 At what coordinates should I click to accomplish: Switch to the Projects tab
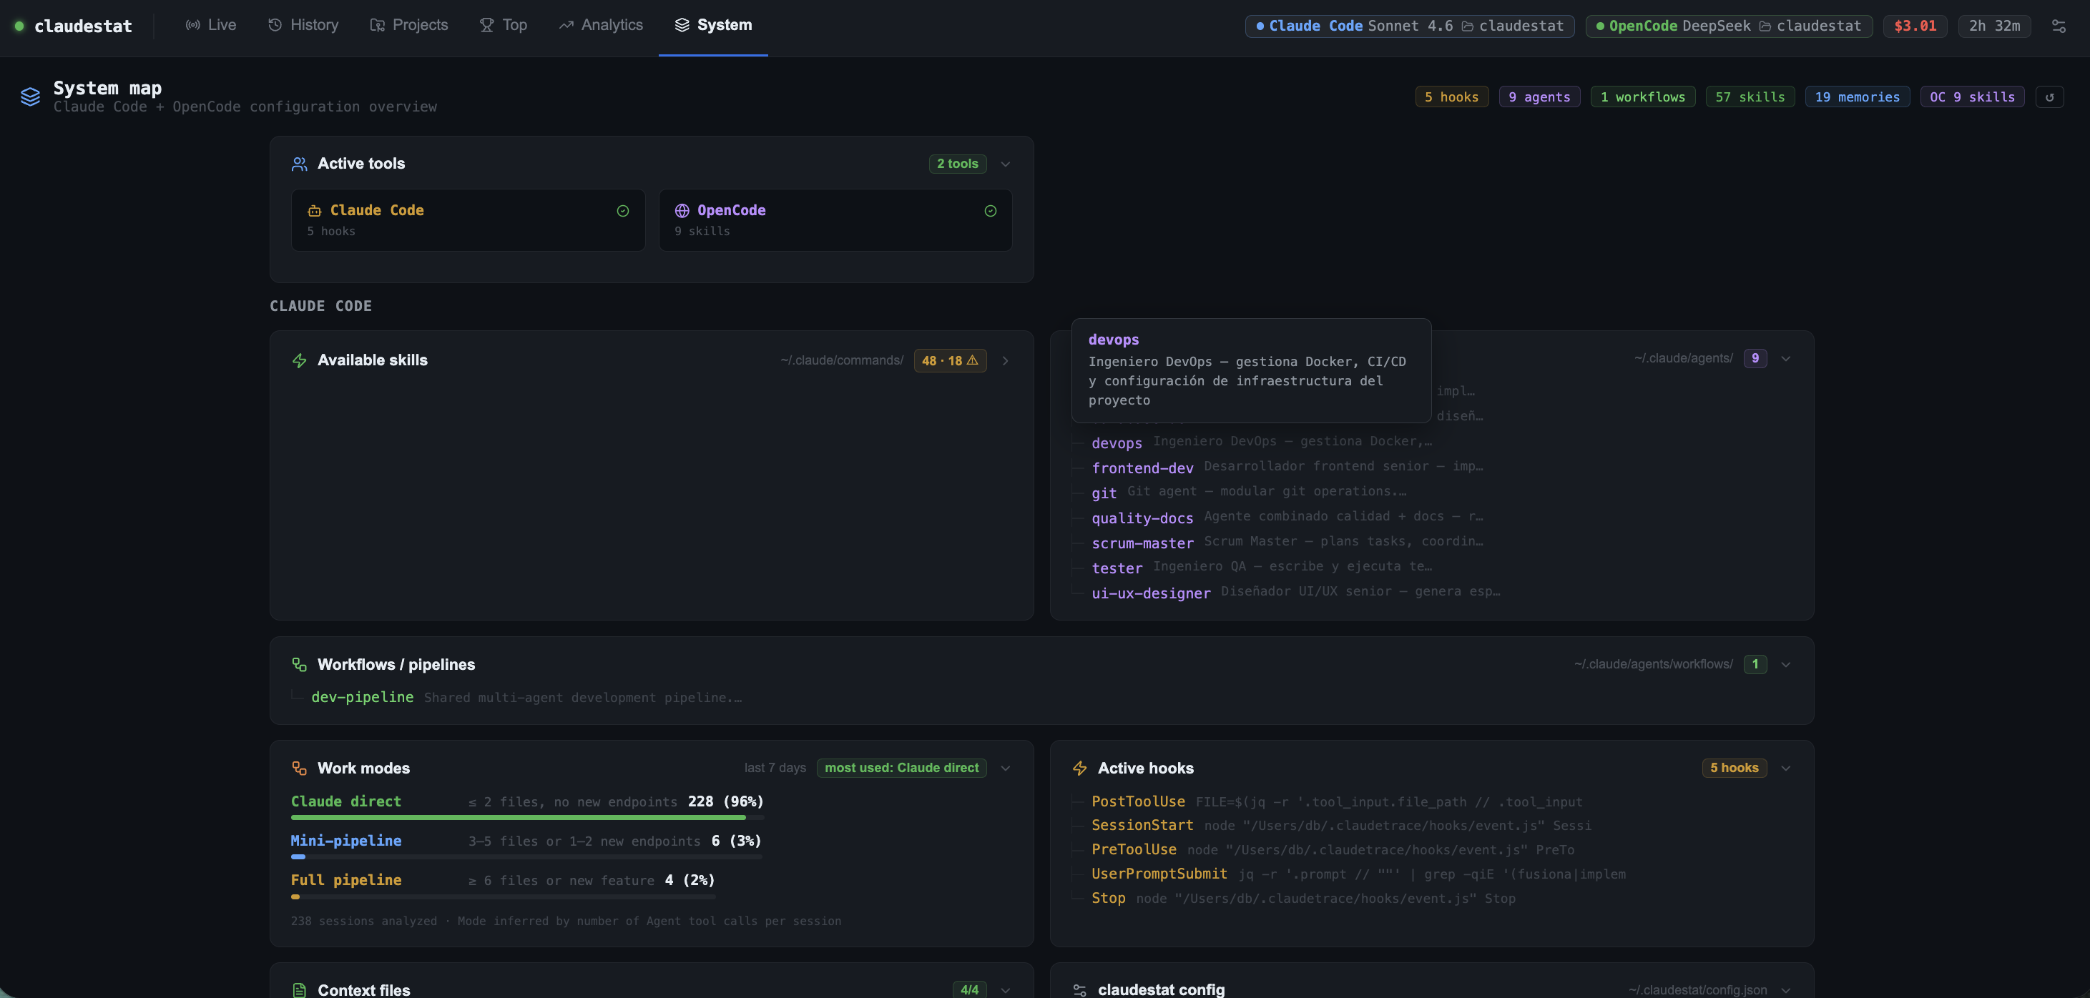pyautogui.click(x=409, y=25)
